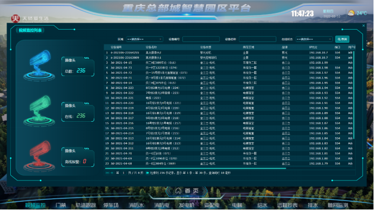Viewport: 374px width, 210px height.
Task: Switch to 排水 tab
Action: [312, 205]
